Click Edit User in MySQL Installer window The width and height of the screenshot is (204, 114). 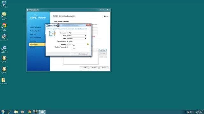pos(103,54)
